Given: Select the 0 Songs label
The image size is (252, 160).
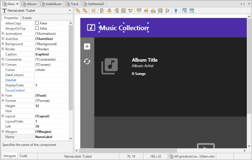Looking at the screenshot, I should 139,74.
